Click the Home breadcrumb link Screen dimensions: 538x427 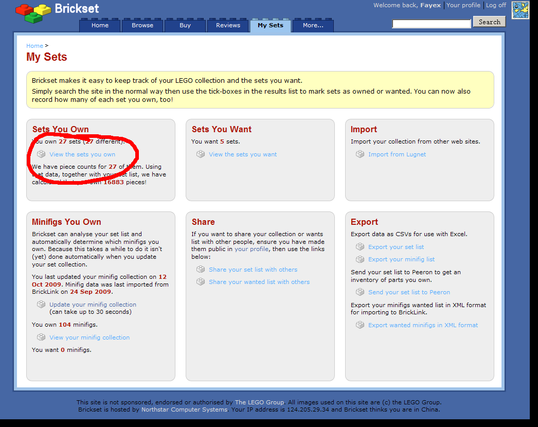(34, 46)
